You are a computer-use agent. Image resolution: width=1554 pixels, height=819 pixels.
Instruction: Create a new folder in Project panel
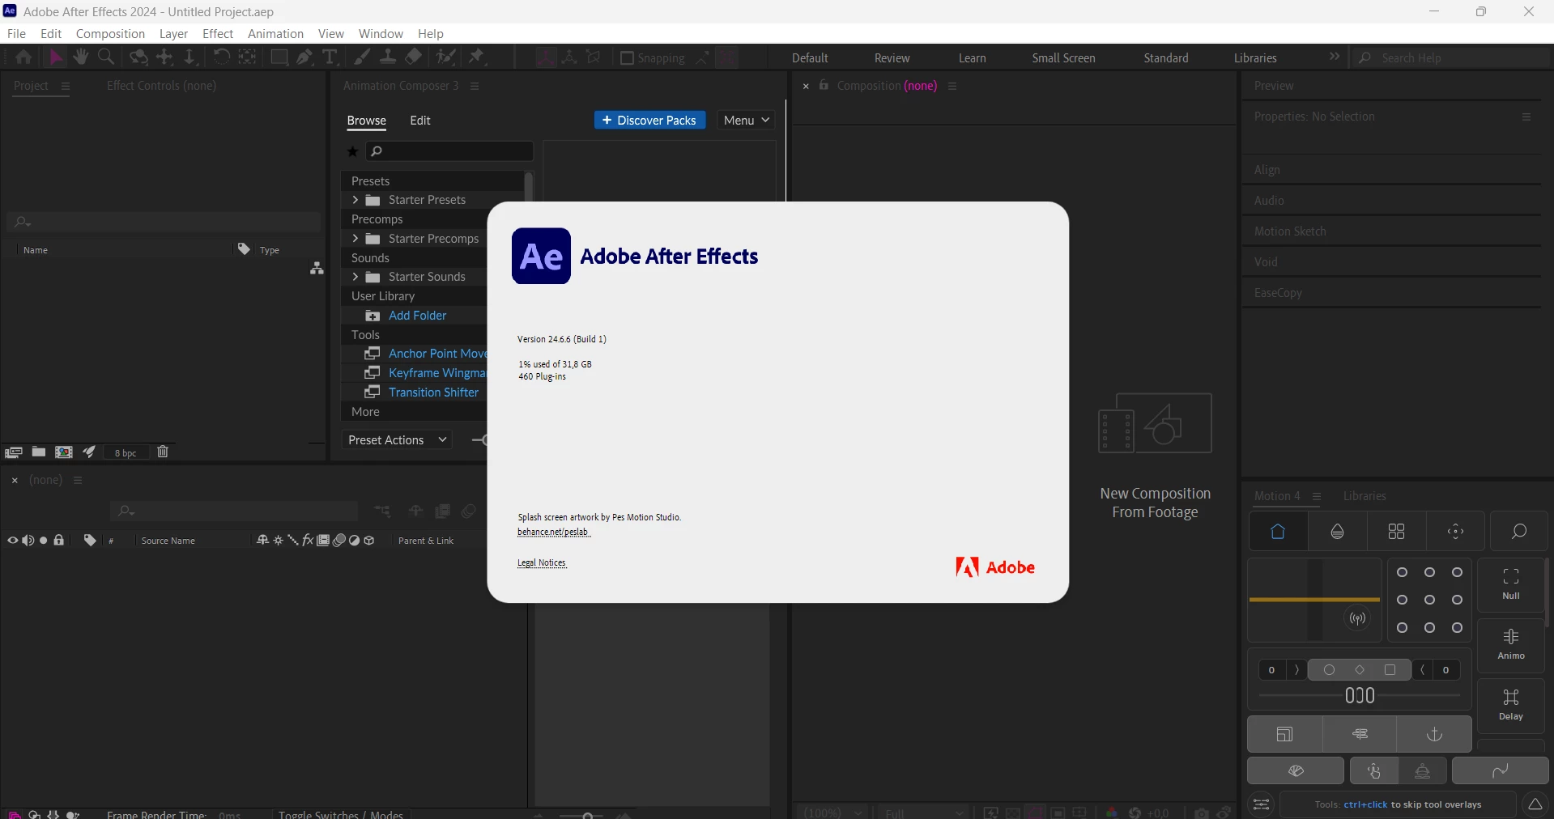coord(38,452)
